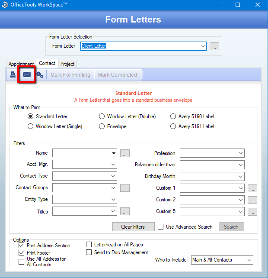Image resolution: width=268 pixels, height=278 pixels.
Task: Click the printer icon in the toolbar
Action: (x=13, y=74)
